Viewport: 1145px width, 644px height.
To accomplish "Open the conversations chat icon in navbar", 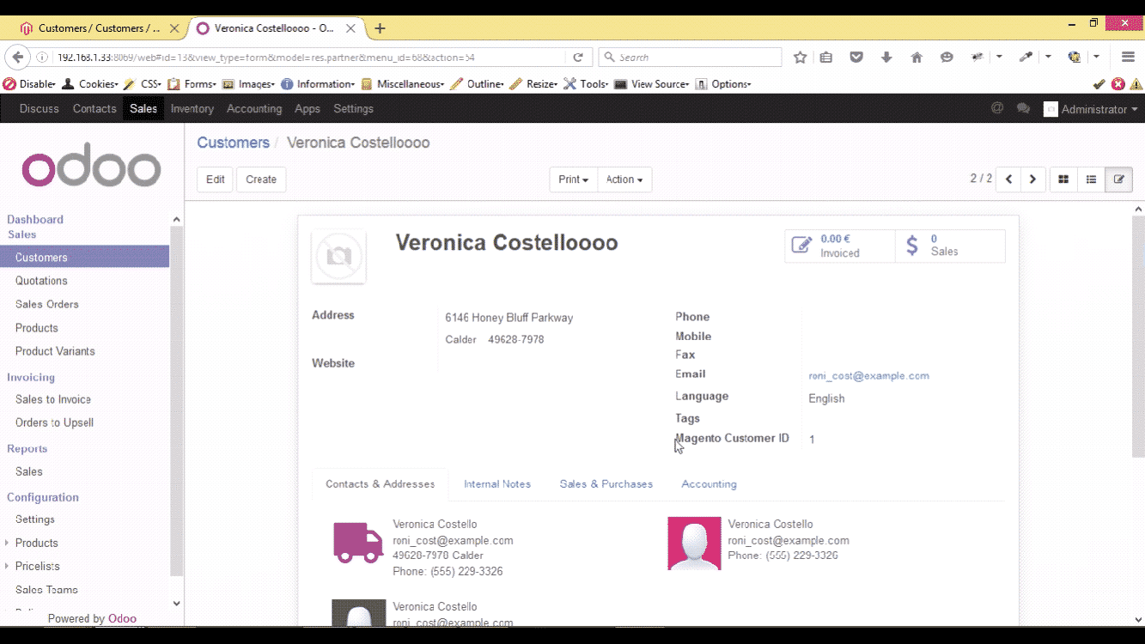I will [1023, 109].
